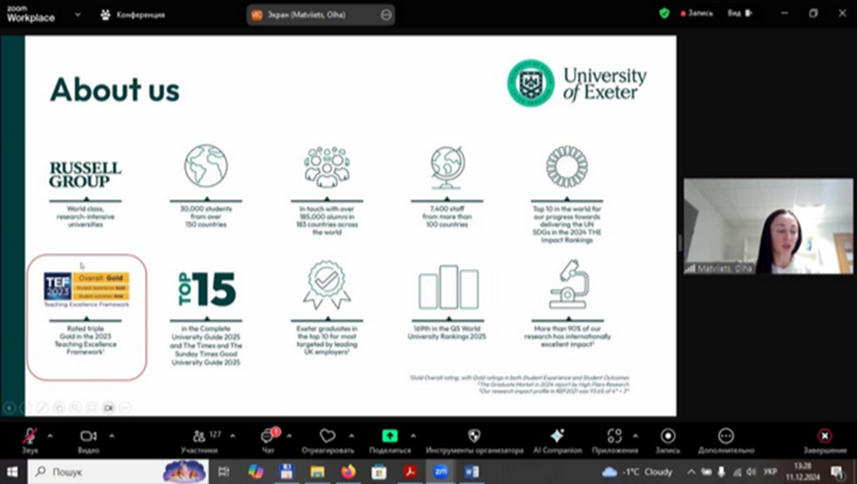Click the volume speaker tray icon
Viewport: 857px width, 484px height.
(751, 472)
